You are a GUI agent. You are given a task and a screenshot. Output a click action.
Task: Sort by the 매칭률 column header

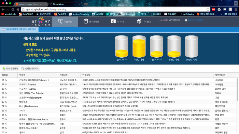click(x=9, y=75)
